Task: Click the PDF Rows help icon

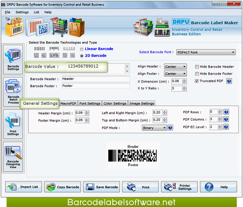Action: (226, 112)
